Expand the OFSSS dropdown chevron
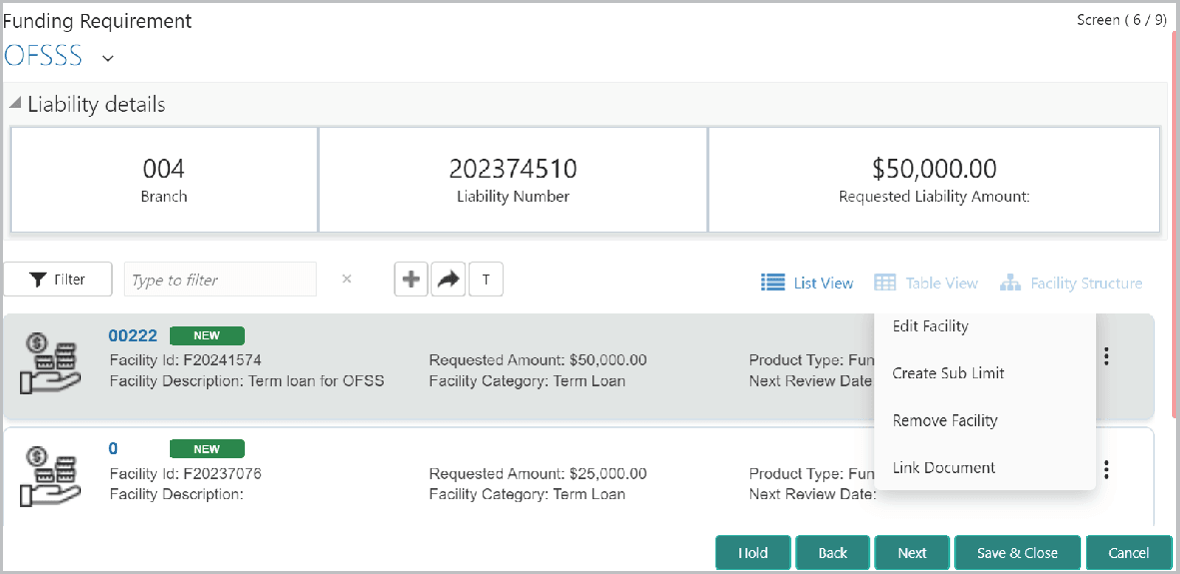 pyautogui.click(x=108, y=58)
